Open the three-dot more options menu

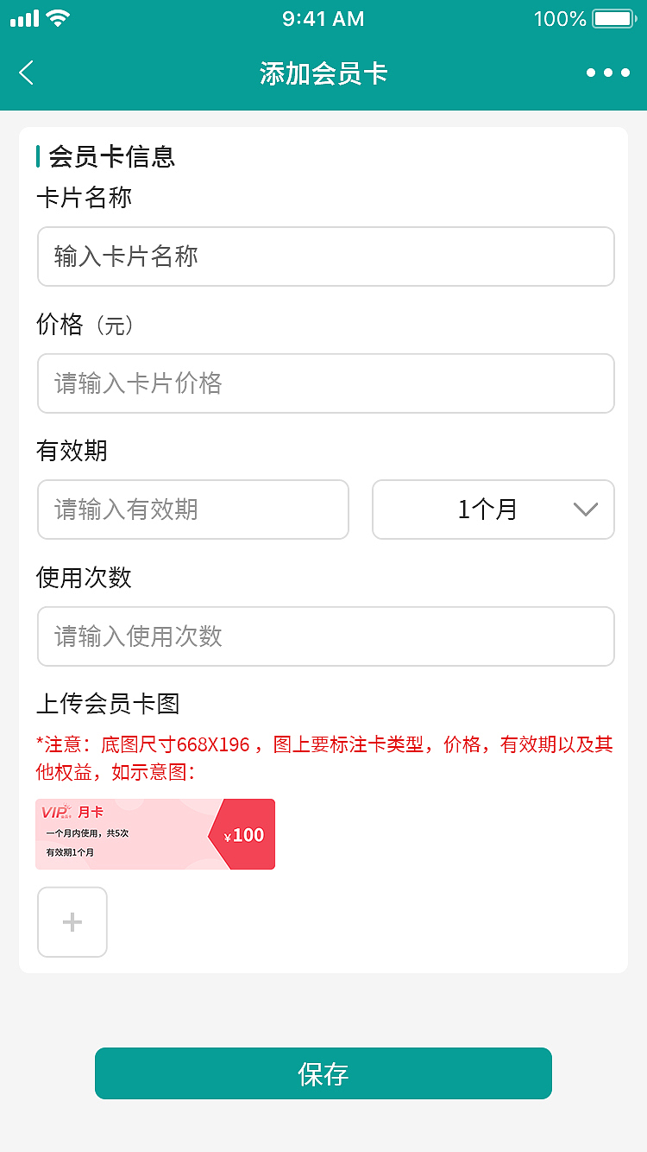pyautogui.click(x=607, y=73)
